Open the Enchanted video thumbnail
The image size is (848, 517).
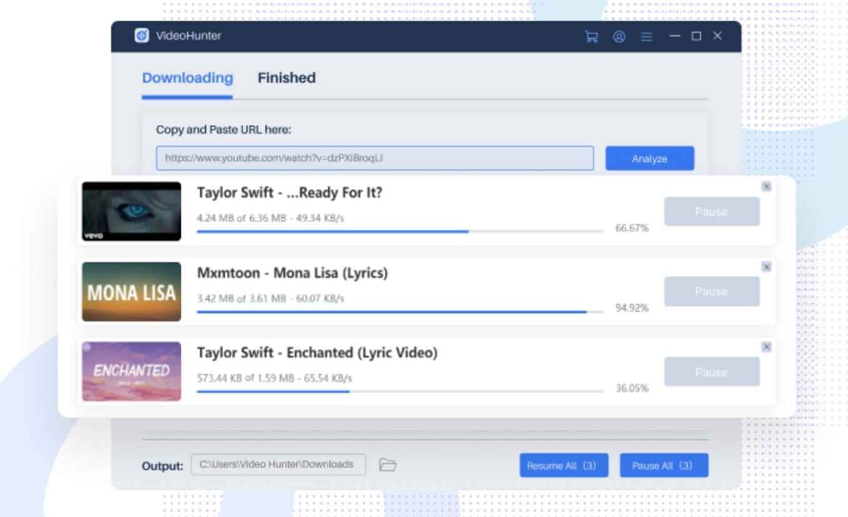pyautogui.click(x=131, y=371)
